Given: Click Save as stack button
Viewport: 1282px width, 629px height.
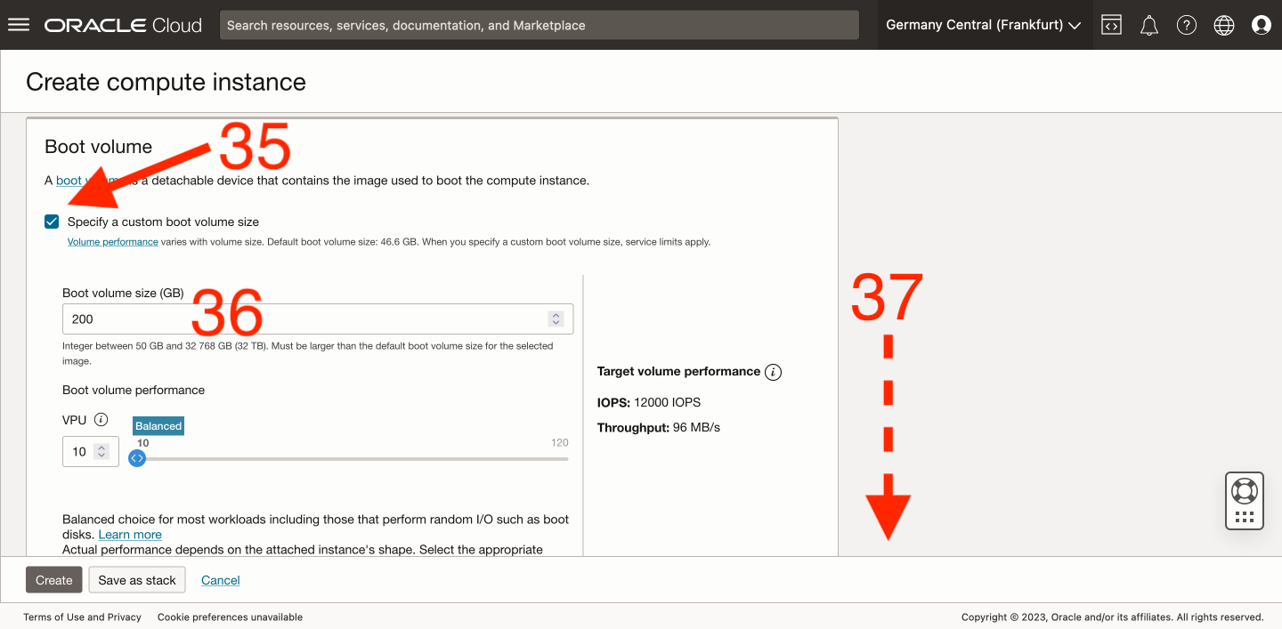Looking at the screenshot, I should (137, 580).
